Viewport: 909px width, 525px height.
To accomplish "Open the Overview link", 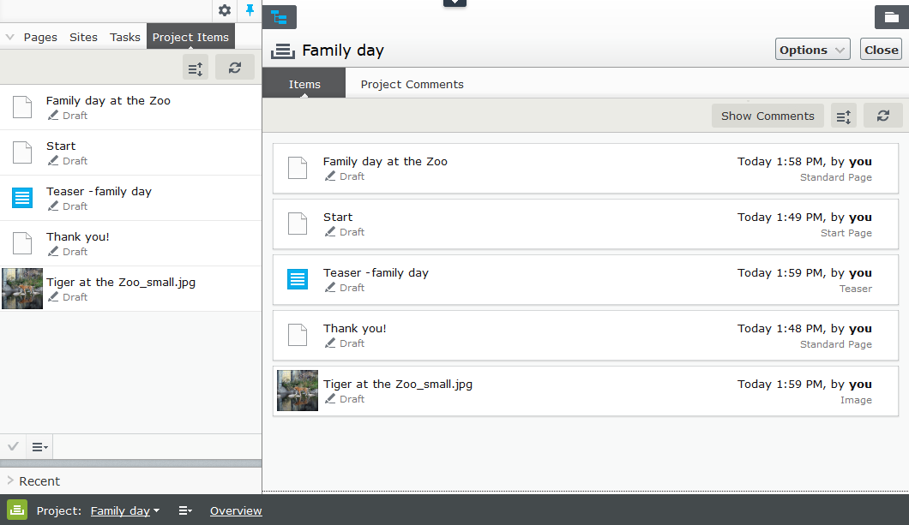I will point(236,511).
